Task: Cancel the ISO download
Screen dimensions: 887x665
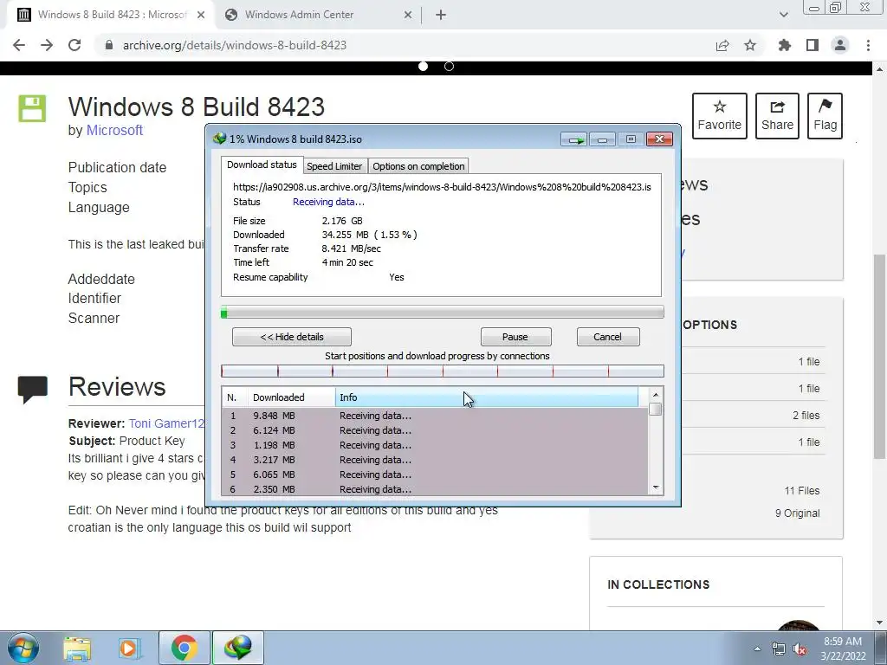Action: click(x=607, y=337)
